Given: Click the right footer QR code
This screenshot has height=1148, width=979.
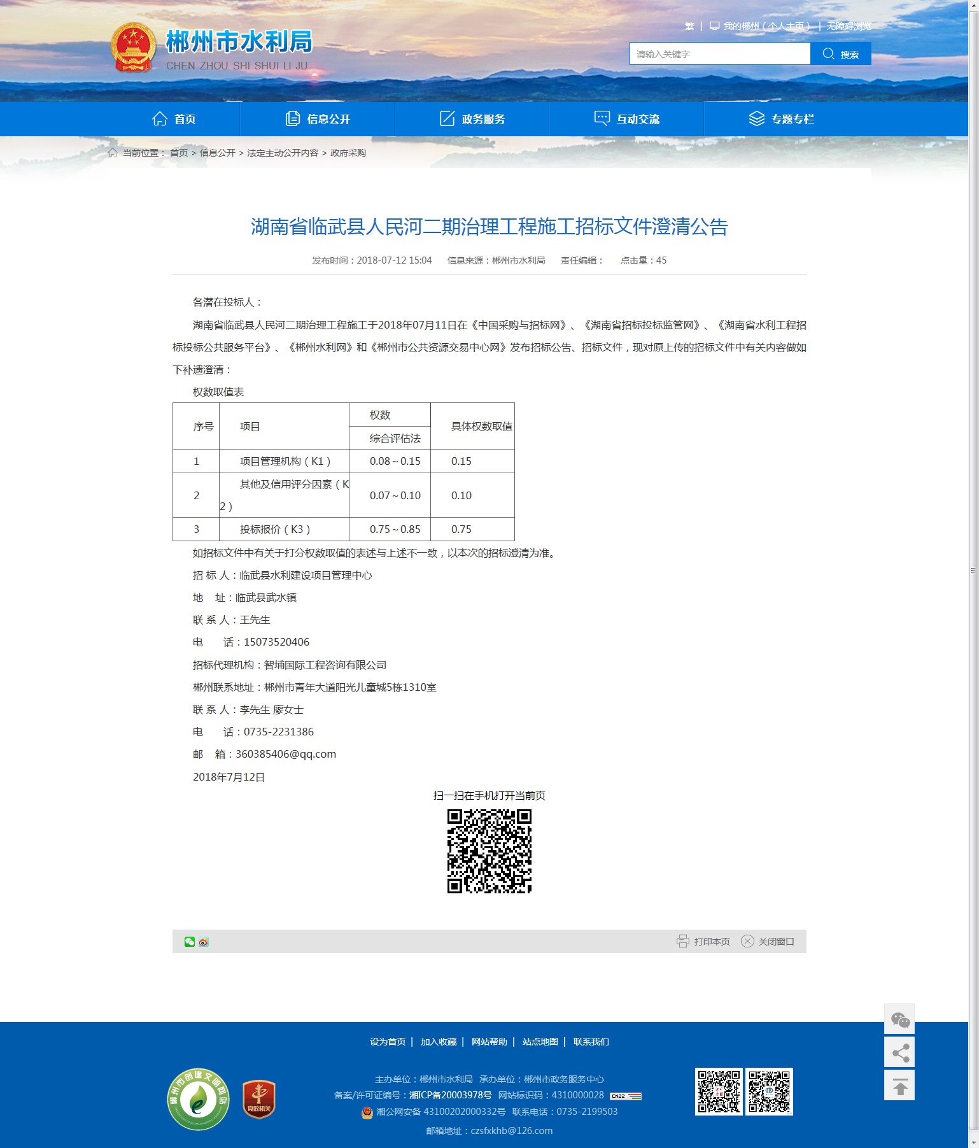Looking at the screenshot, I should coord(769,1091).
